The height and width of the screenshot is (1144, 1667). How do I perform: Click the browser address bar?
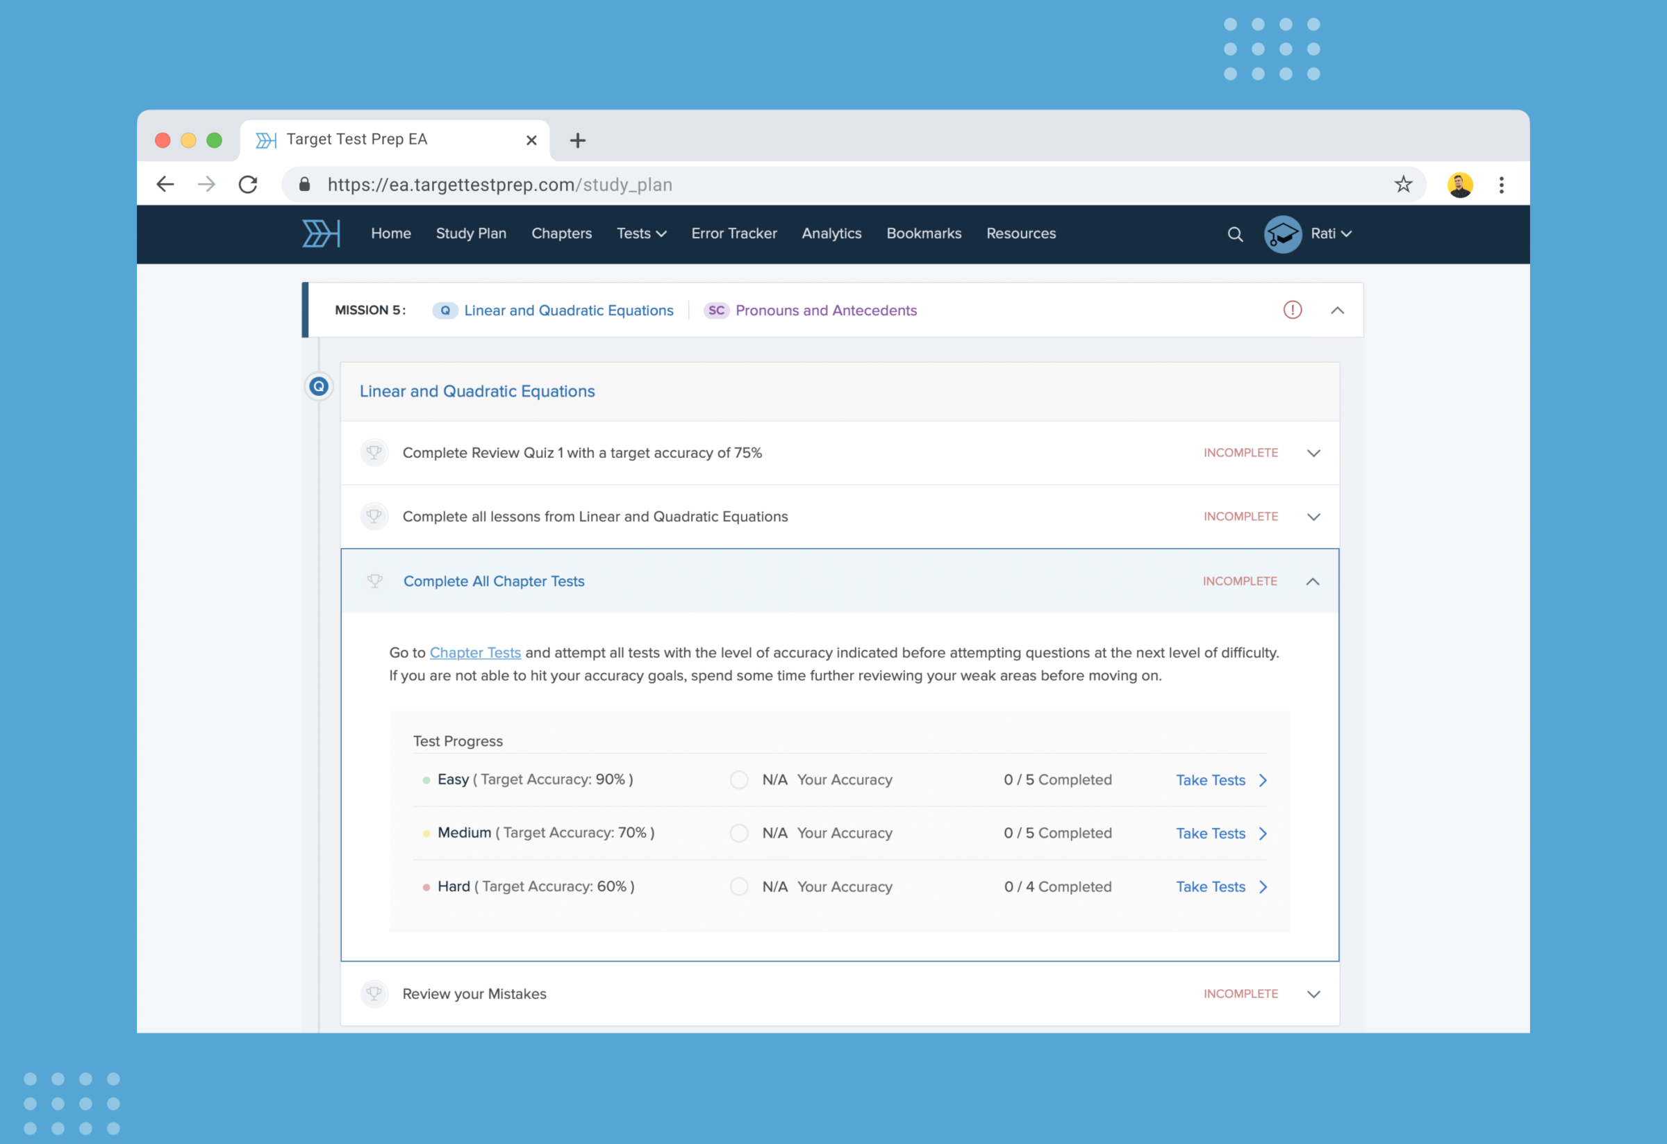[718, 184]
